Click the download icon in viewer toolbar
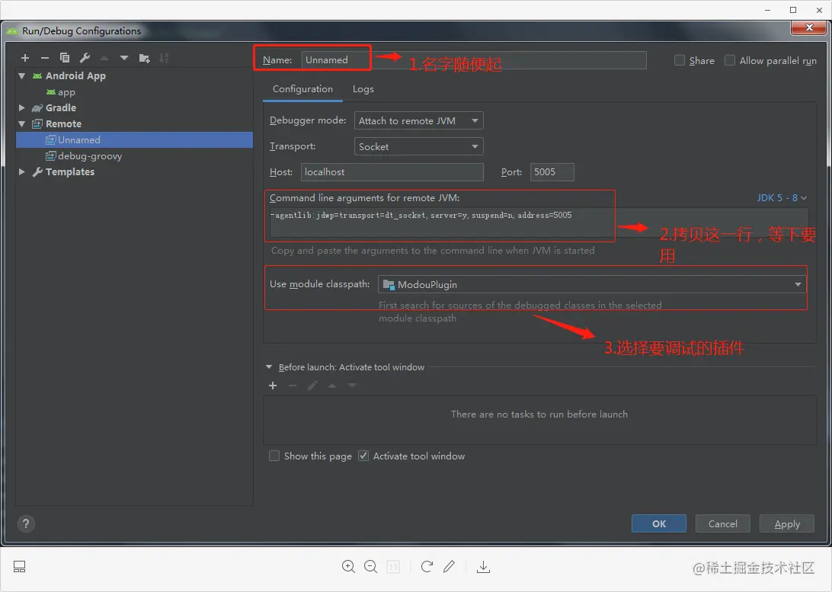Screen dimensions: 832x592 (483, 567)
